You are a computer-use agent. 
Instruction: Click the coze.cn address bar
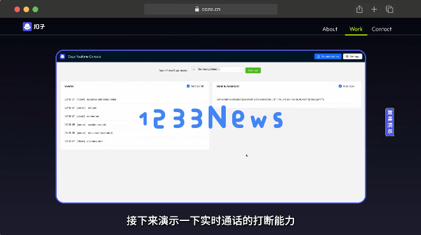click(211, 9)
